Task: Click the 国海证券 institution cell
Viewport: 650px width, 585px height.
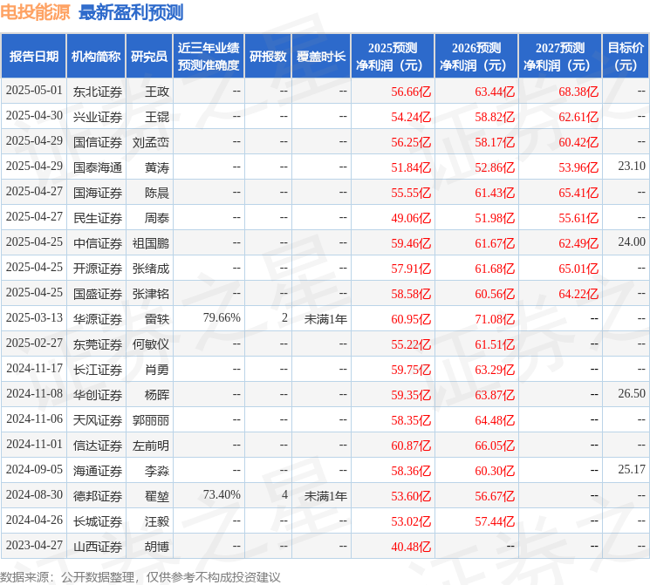Action: (98, 193)
